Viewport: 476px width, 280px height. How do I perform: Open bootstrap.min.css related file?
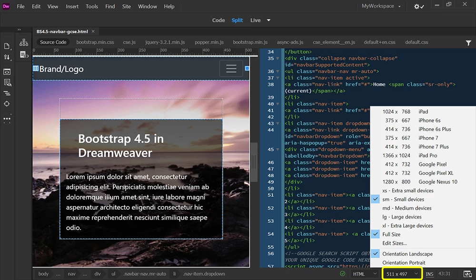point(95,42)
